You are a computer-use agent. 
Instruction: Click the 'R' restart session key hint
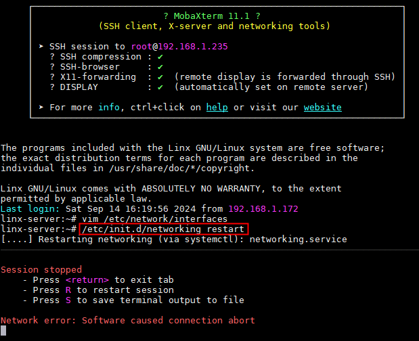tap(68, 290)
